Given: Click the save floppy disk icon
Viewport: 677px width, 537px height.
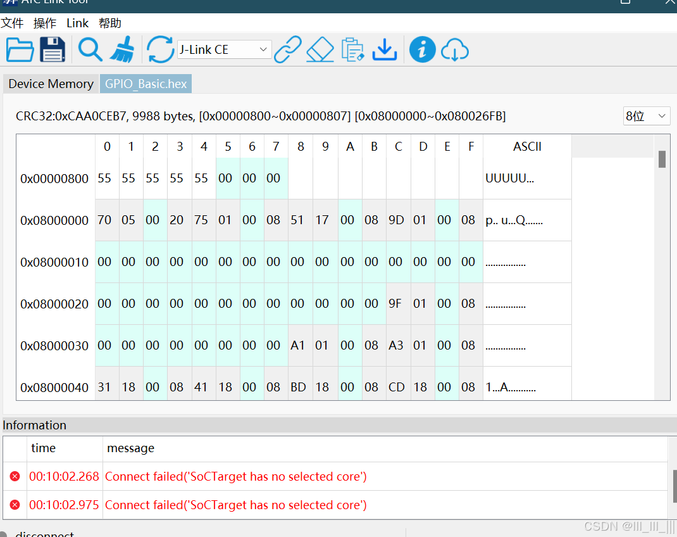Looking at the screenshot, I should click(53, 49).
